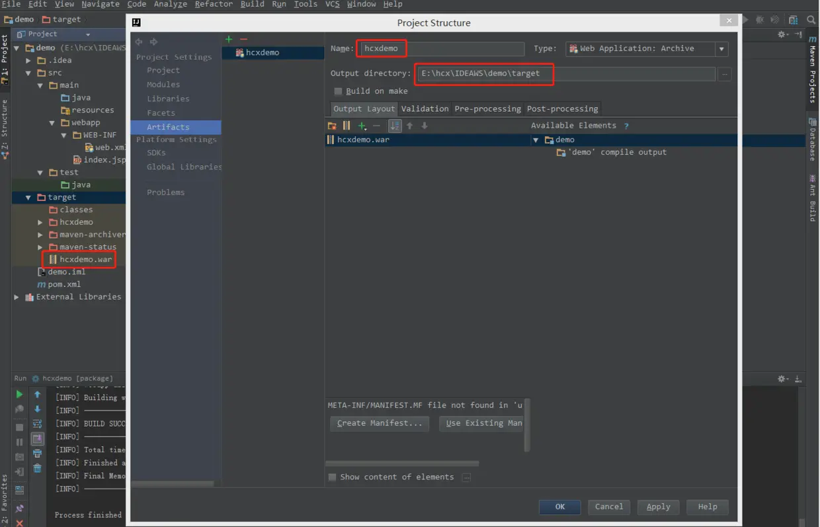Pin the Run tab

(19, 509)
